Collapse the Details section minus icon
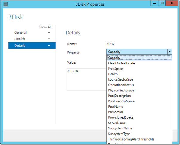 tap(49, 46)
